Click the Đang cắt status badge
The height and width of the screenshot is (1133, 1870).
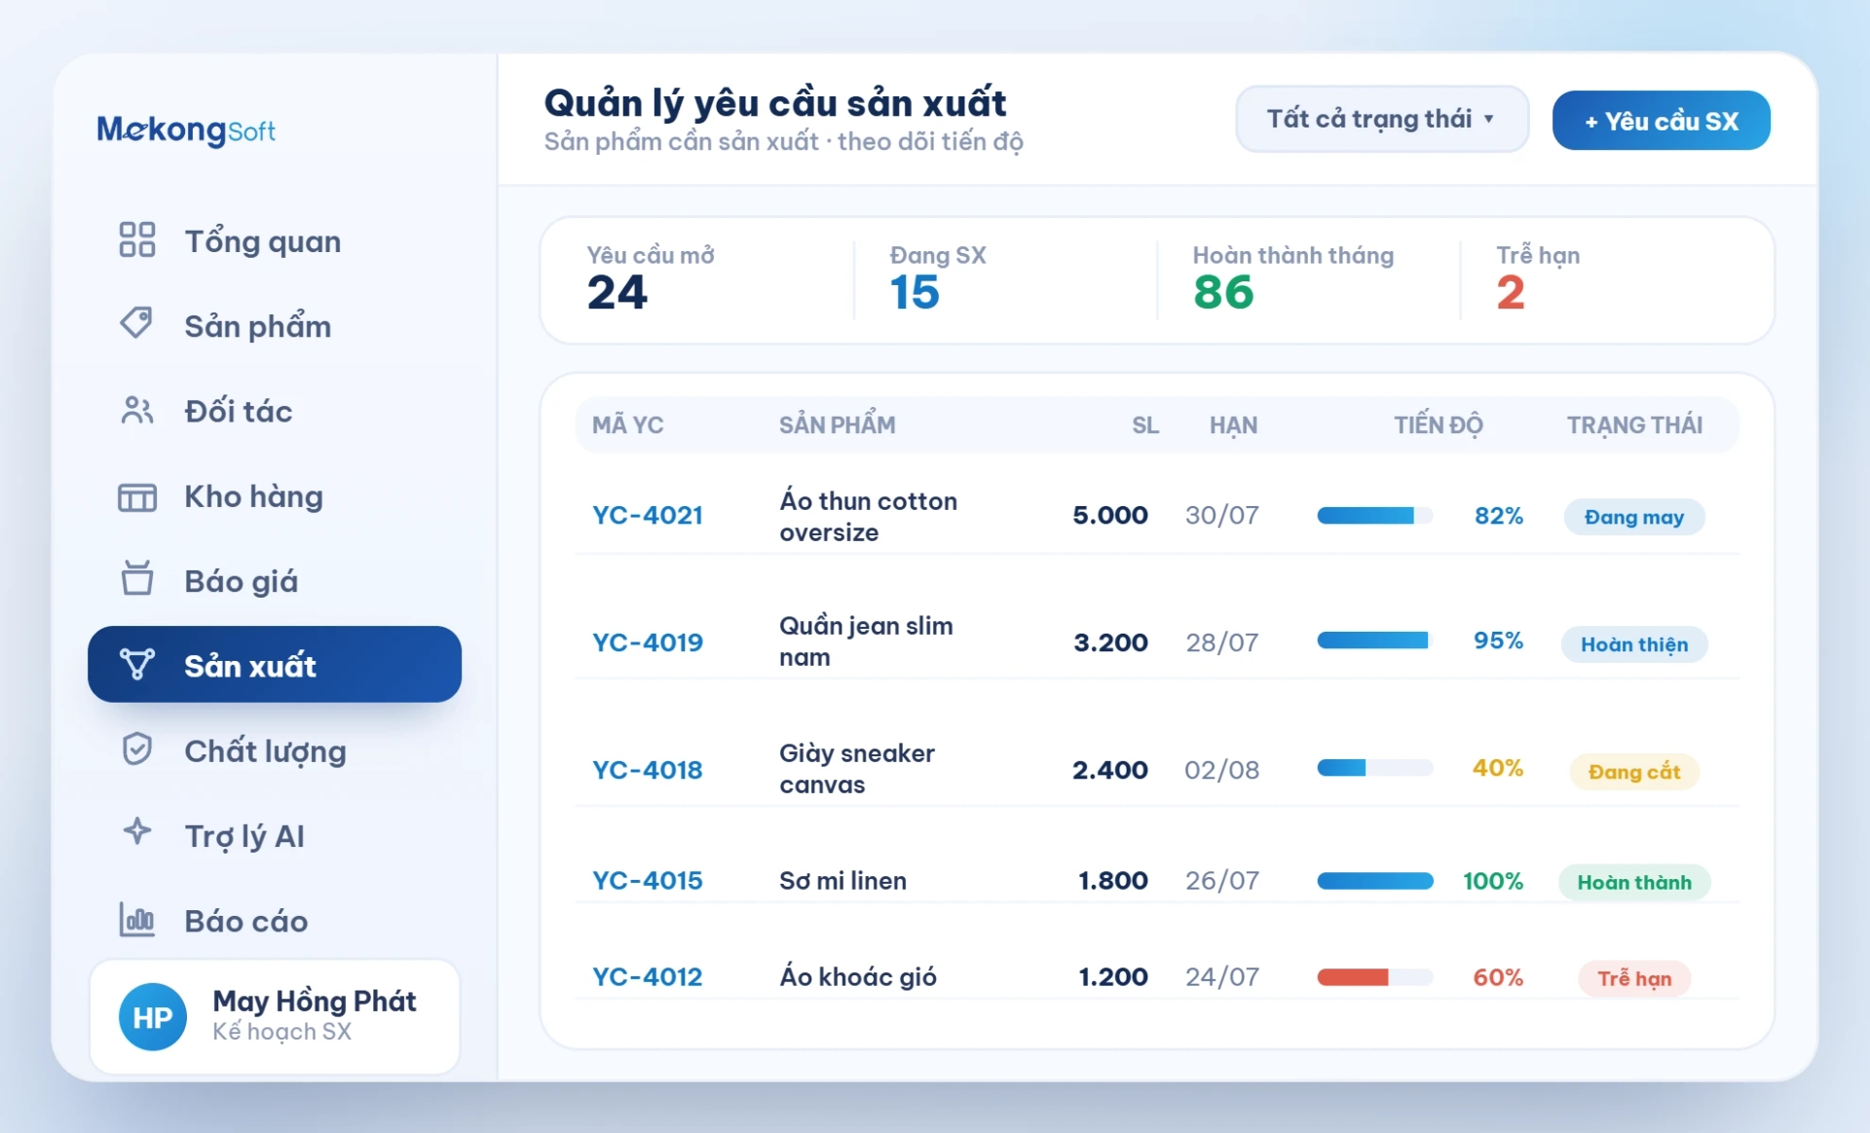click(1633, 772)
